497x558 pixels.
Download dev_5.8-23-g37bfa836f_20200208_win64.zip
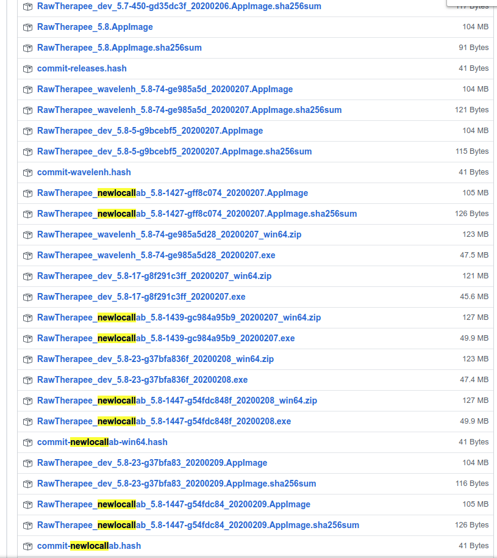pyautogui.click(x=156, y=359)
